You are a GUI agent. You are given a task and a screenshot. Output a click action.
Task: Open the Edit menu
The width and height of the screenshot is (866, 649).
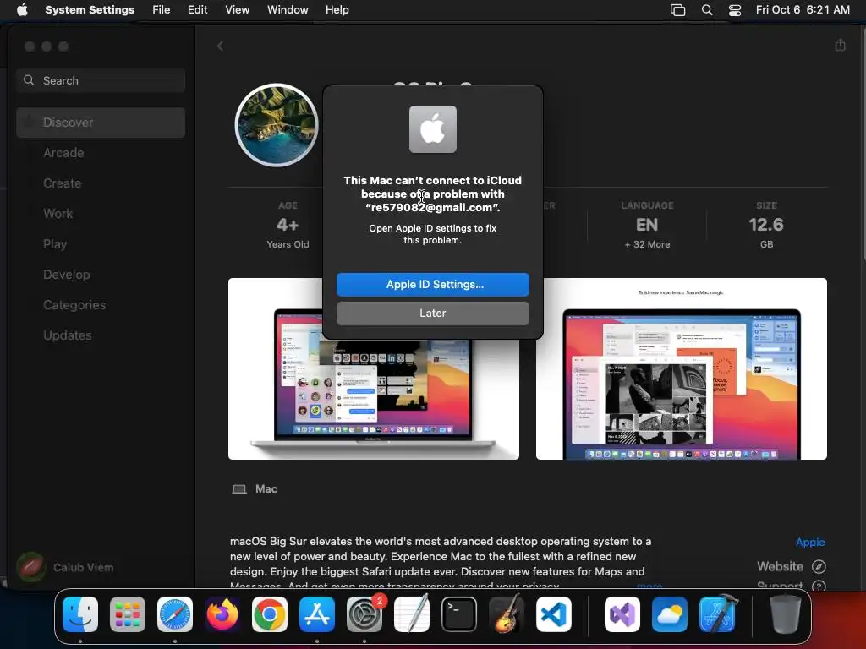click(x=197, y=10)
